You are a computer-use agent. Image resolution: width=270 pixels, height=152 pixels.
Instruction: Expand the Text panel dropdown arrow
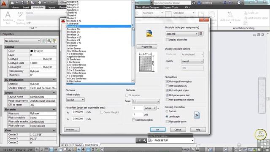[36, 28]
